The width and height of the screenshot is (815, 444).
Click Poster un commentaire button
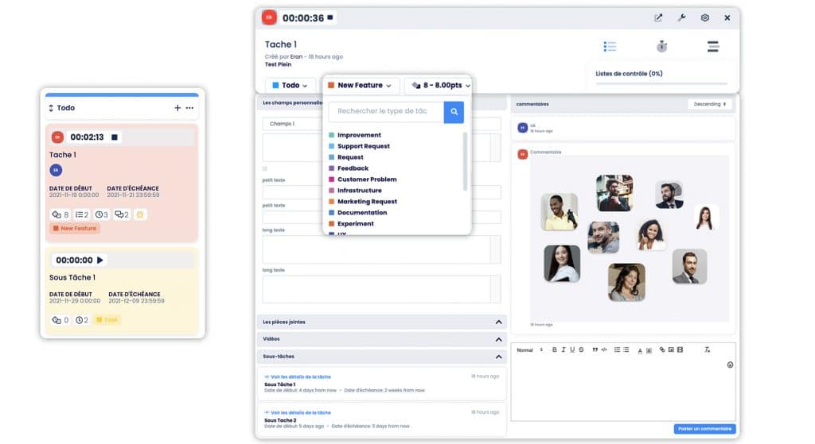click(x=704, y=429)
